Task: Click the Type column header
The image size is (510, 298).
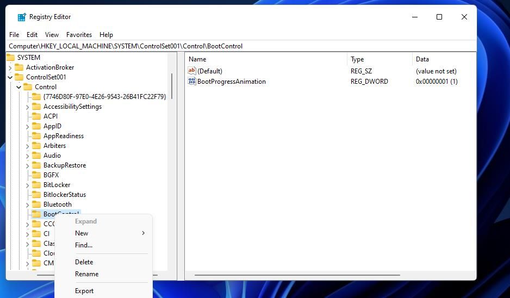Action: 380,59
